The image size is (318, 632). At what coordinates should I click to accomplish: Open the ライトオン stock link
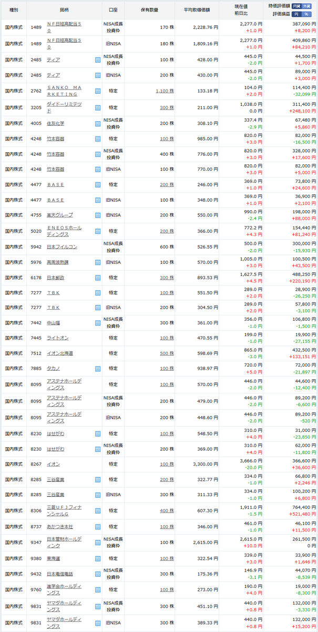click(x=57, y=338)
